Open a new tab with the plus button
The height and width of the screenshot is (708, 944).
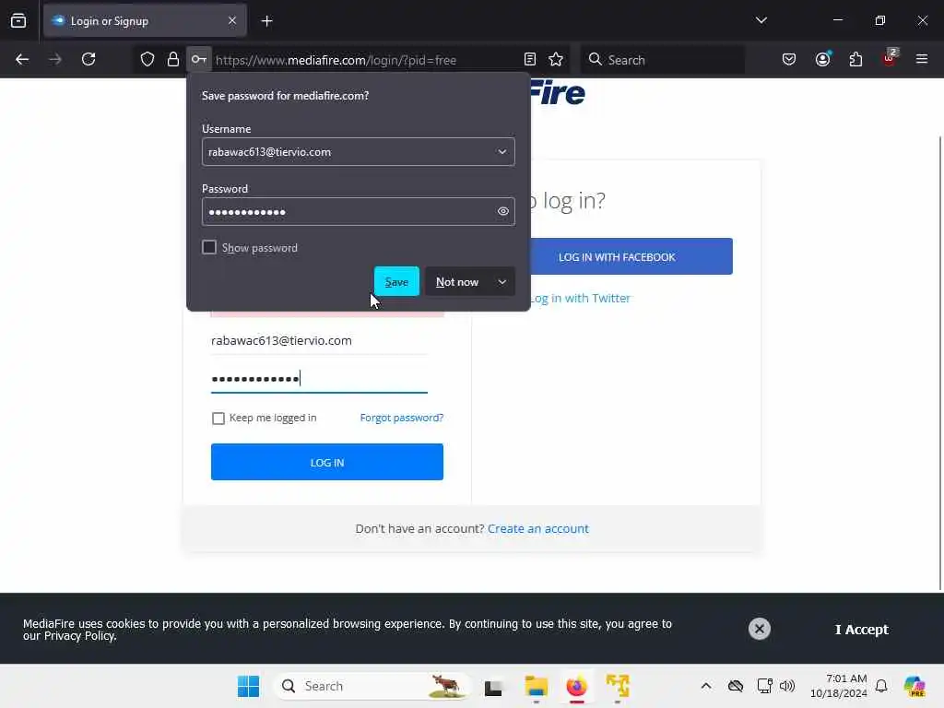pyautogui.click(x=266, y=21)
